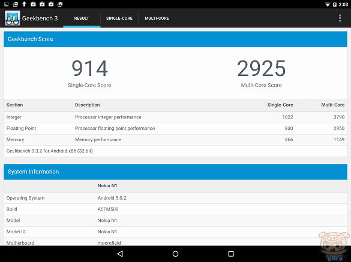Tap the Model ID label

point(16,231)
